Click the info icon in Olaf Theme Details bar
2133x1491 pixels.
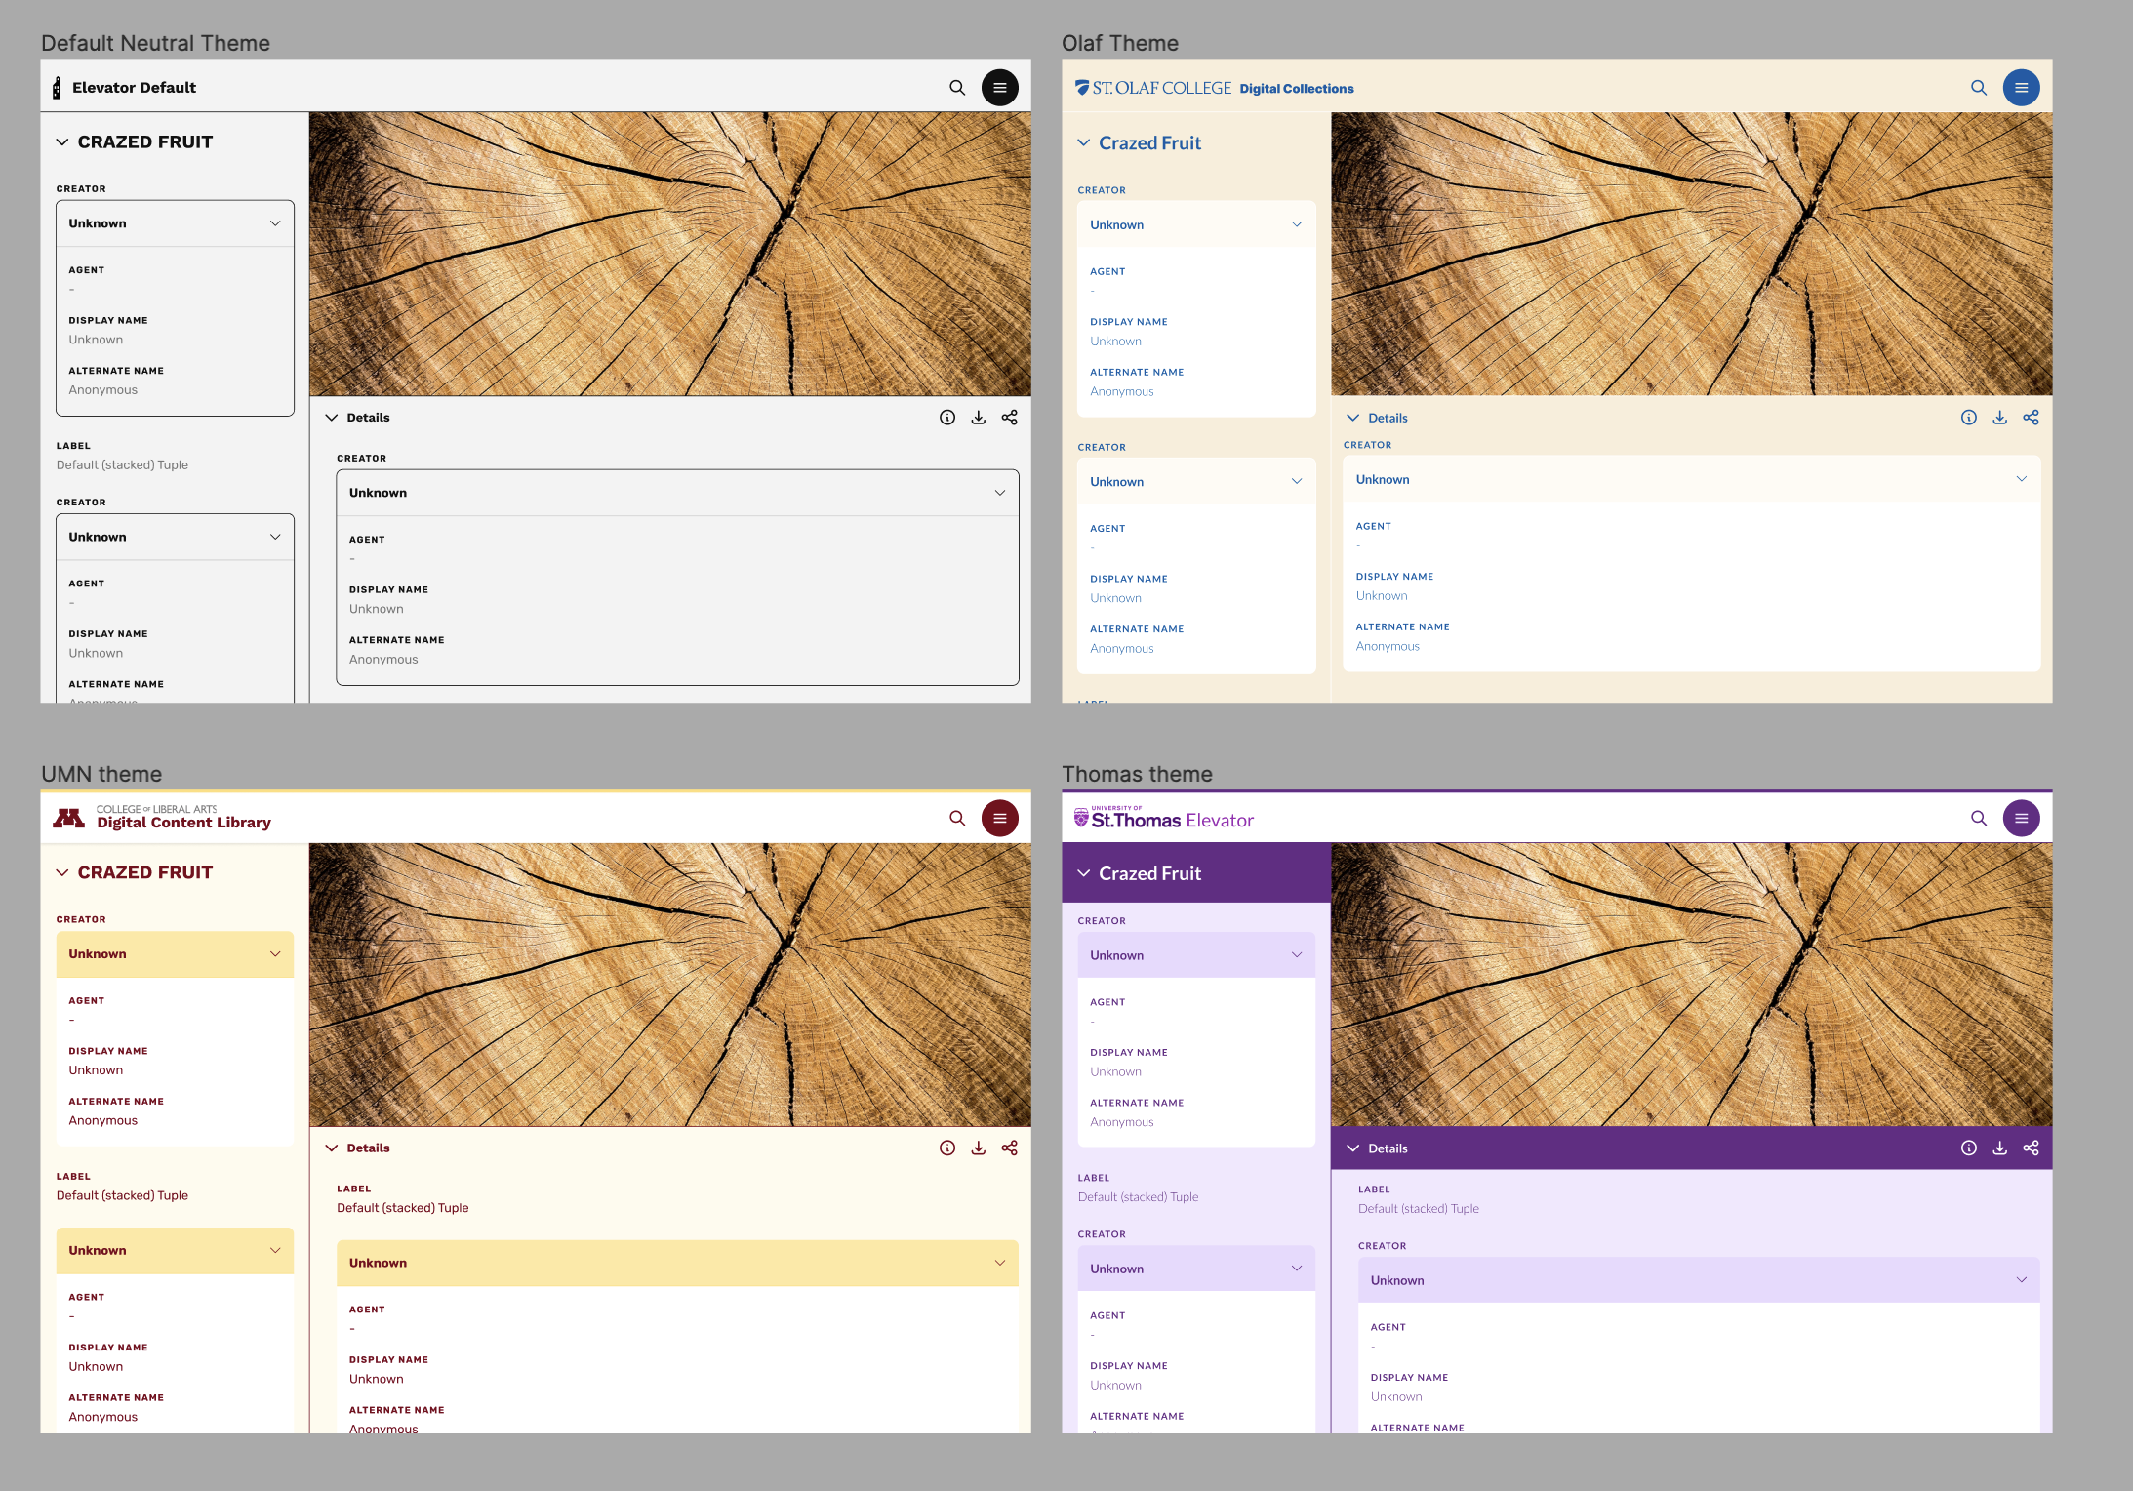click(1969, 418)
